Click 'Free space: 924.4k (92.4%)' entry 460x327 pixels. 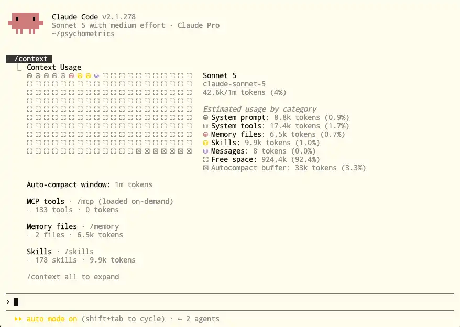click(x=261, y=160)
